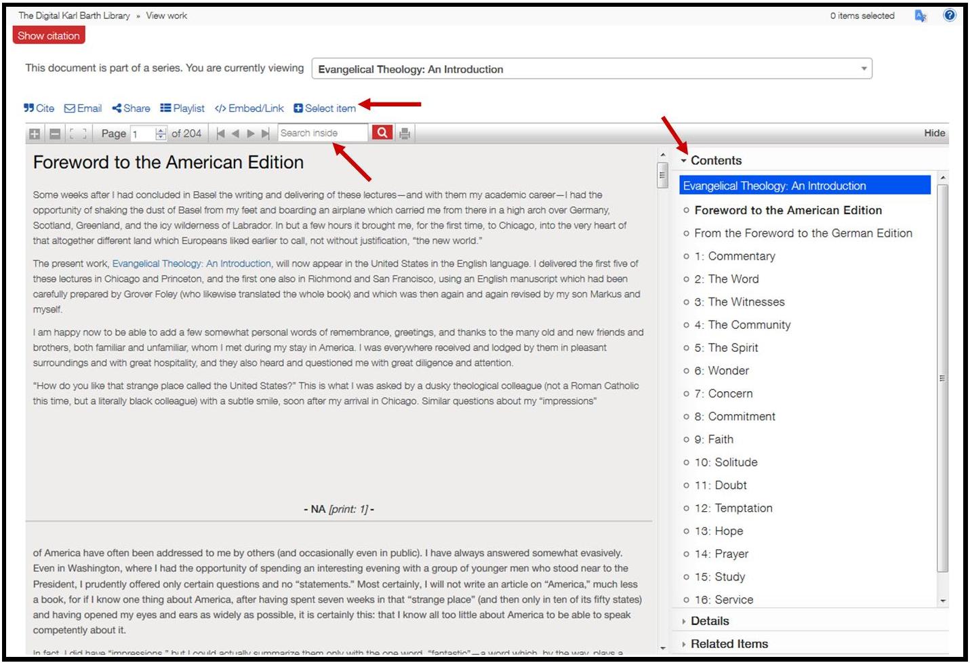970x663 pixels.
Task: Open chapter 16: Service
Action: (724, 600)
